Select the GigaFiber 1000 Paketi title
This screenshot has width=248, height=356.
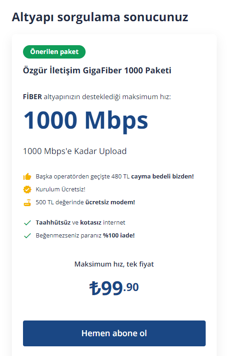click(x=97, y=71)
